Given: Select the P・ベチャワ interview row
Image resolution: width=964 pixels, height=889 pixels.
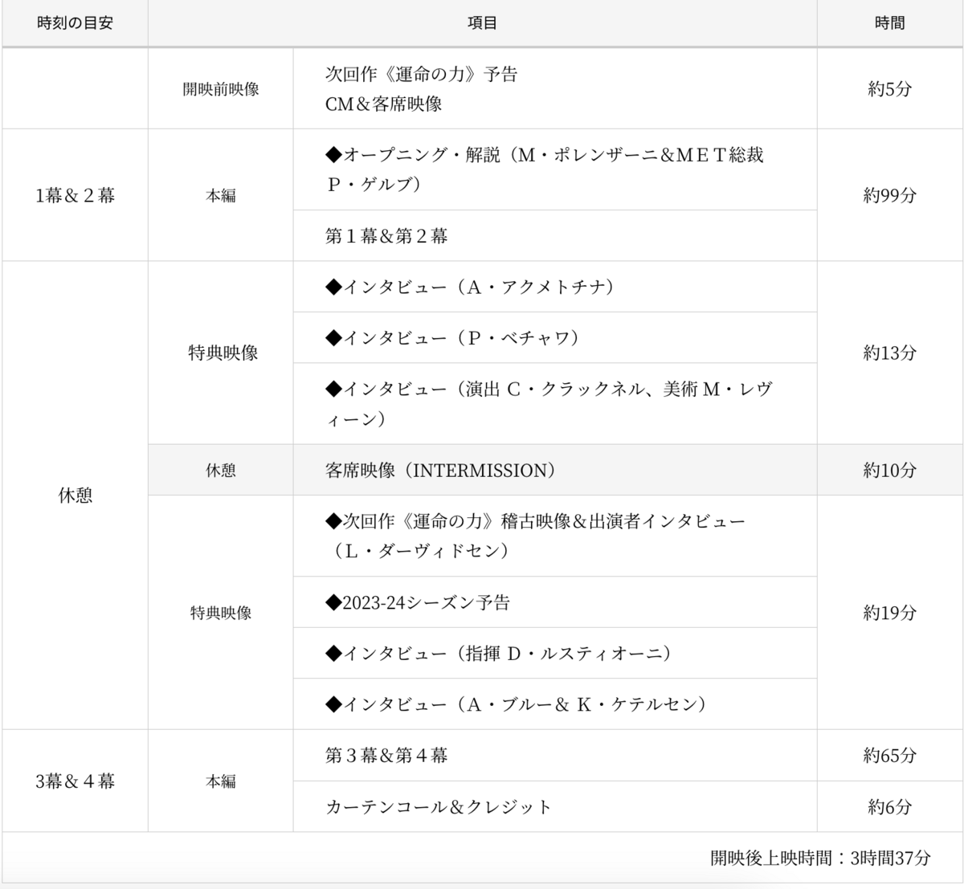Looking at the screenshot, I should pyautogui.click(x=554, y=338).
